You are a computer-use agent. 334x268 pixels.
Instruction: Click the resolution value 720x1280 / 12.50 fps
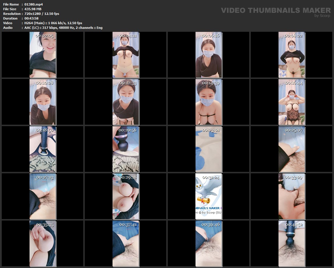(x=42, y=14)
